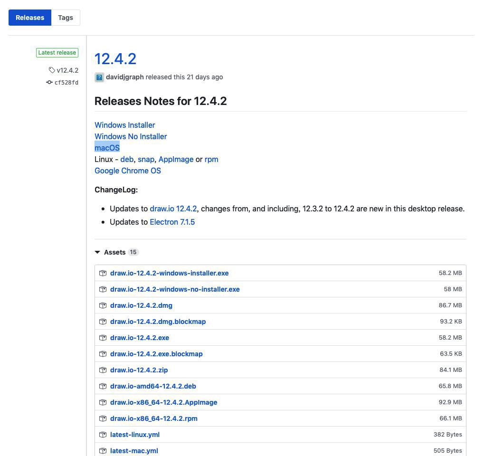494x456 pixels.
Task: Open davidjgraph's avatar image
Action: click(99, 77)
